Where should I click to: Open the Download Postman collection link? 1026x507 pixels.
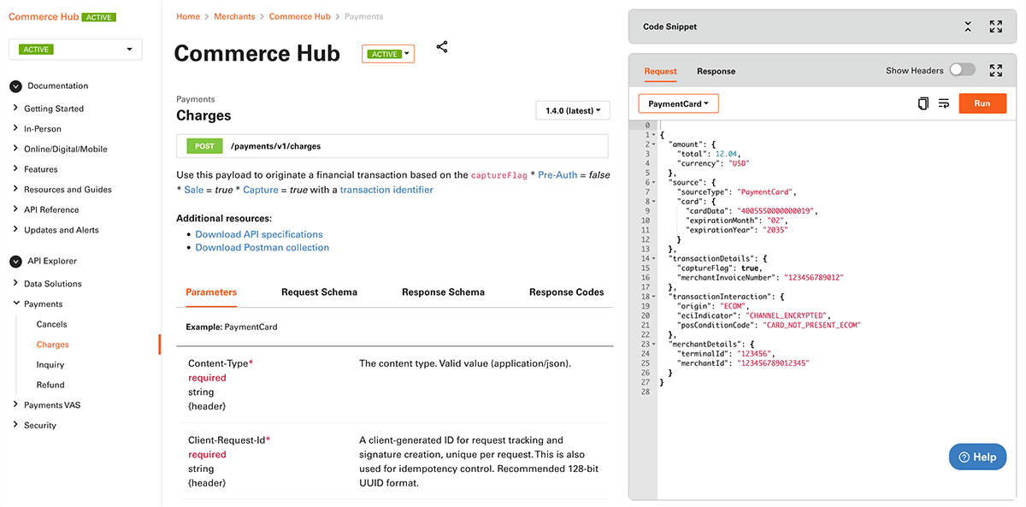point(260,247)
